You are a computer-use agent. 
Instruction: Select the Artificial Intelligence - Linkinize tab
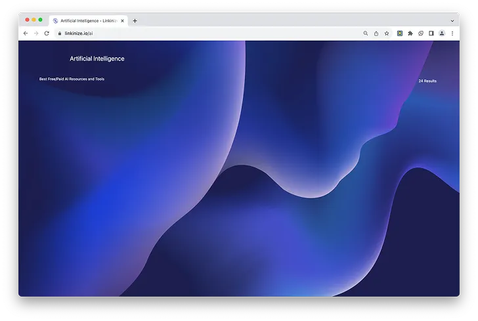tap(85, 20)
